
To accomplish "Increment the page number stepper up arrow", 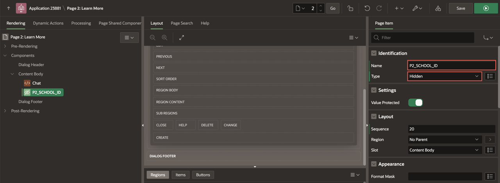I will pos(321,6).
